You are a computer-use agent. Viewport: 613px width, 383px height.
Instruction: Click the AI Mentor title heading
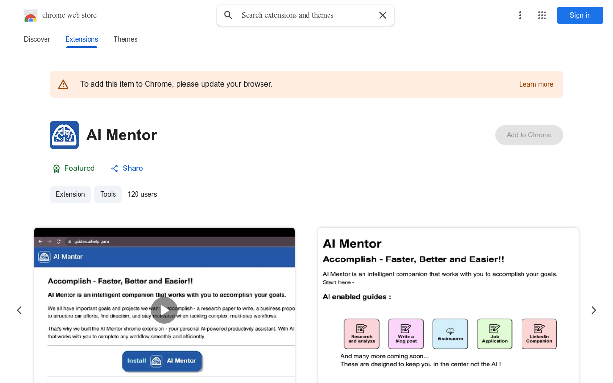pos(122,135)
